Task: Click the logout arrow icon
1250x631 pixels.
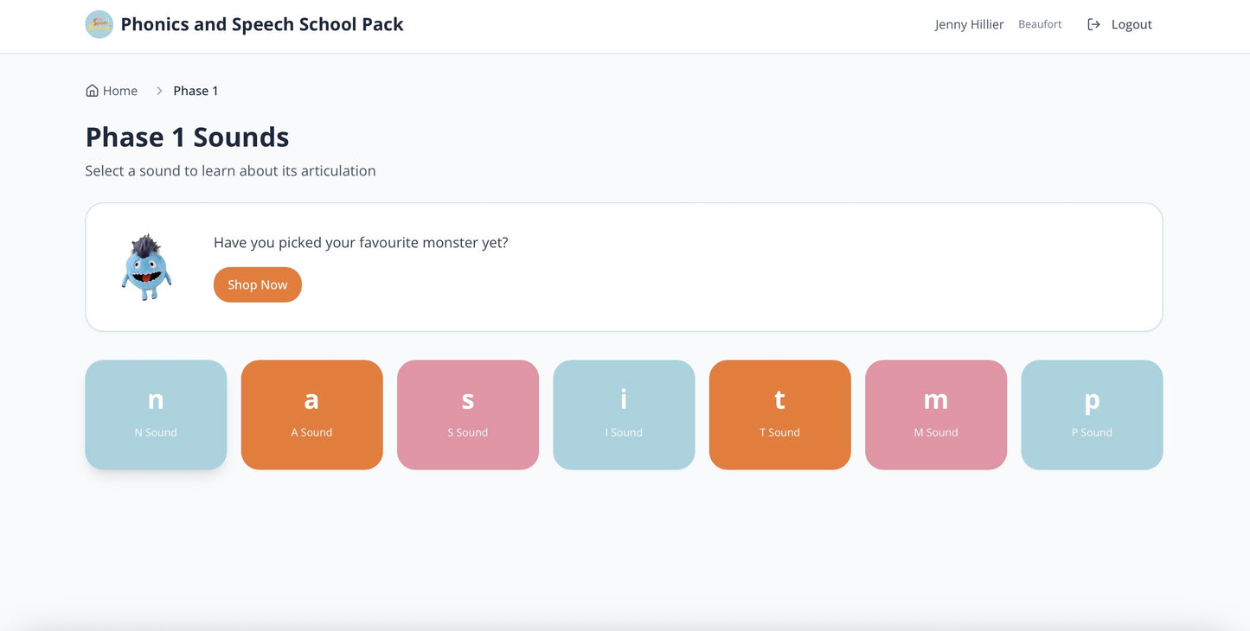Action: 1093,24
